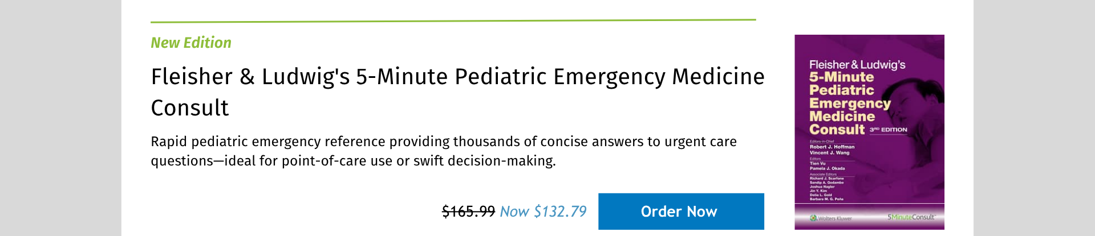Click the Wolters Kluwer logo on cover
1095x236 pixels.
click(831, 218)
